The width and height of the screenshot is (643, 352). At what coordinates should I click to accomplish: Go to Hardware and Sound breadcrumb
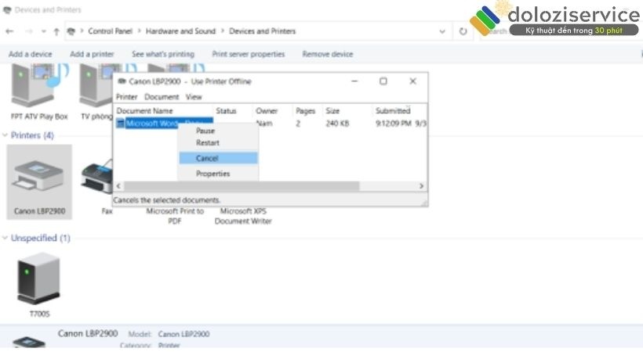point(180,31)
